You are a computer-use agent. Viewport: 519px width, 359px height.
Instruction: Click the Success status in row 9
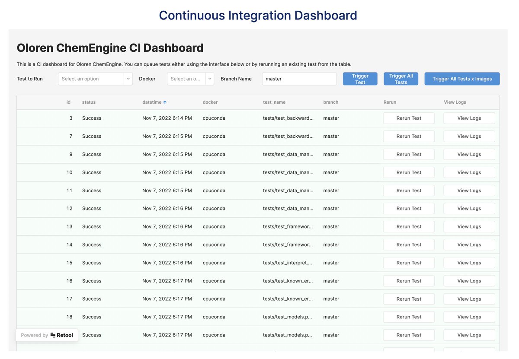click(x=92, y=155)
